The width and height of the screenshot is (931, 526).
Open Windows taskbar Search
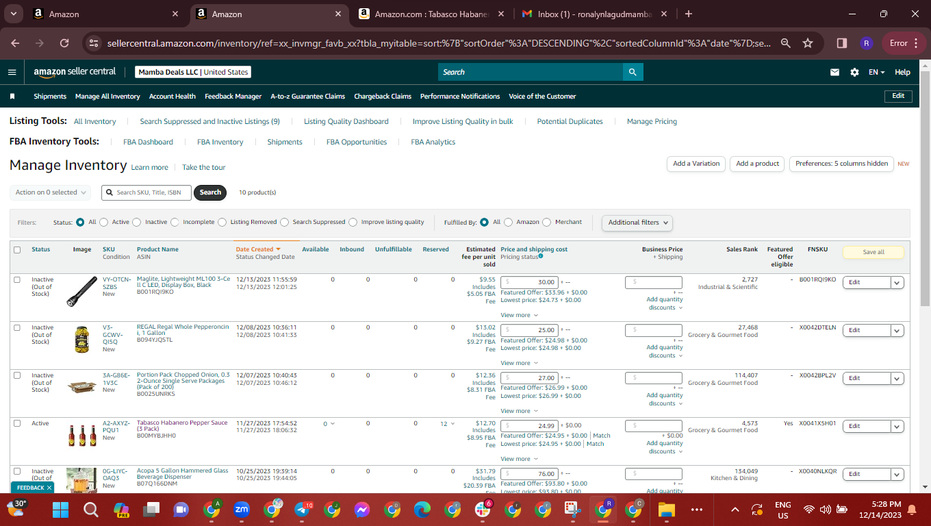pos(90,510)
